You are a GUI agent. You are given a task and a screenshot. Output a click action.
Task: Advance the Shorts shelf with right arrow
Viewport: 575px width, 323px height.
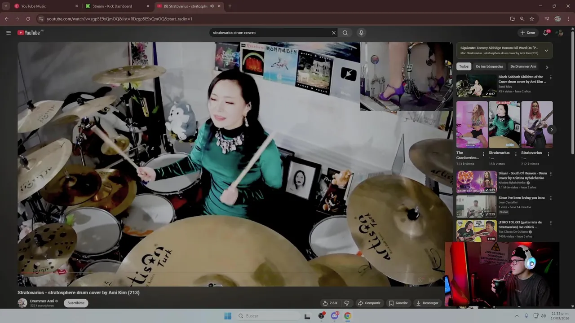point(552,130)
